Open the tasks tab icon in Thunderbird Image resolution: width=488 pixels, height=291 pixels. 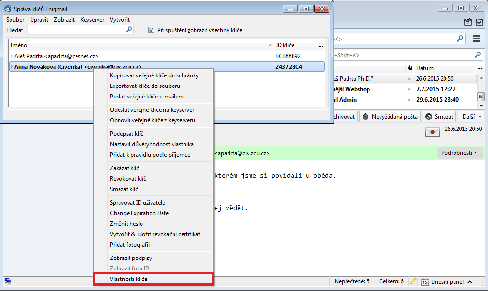(x=479, y=22)
